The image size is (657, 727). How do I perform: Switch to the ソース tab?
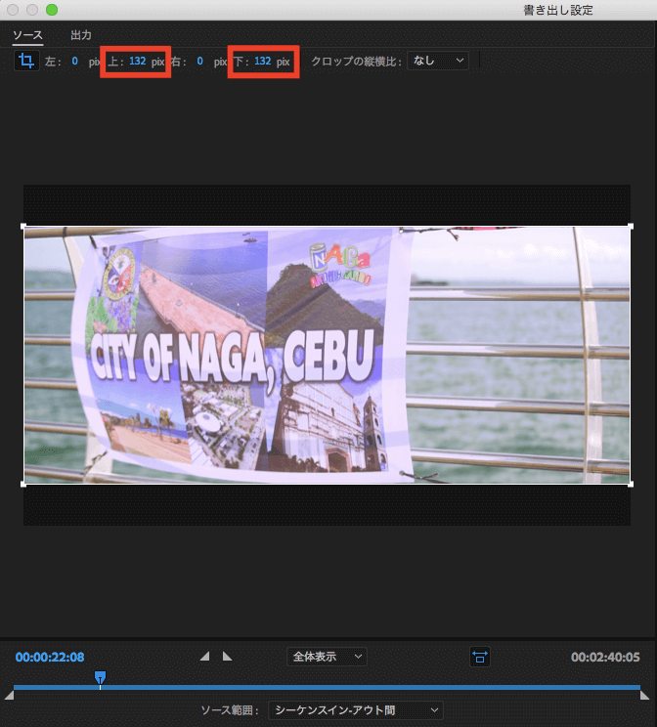[x=27, y=35]
